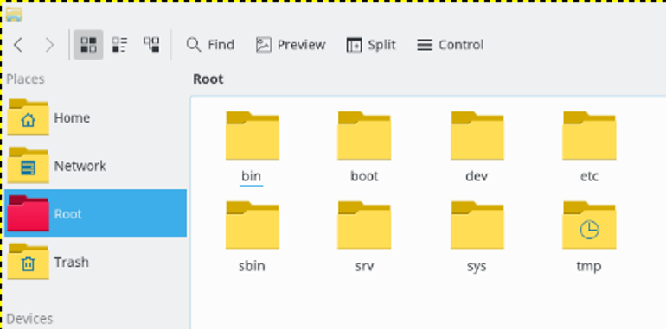Select the srv folder icon

coord(364,225)
